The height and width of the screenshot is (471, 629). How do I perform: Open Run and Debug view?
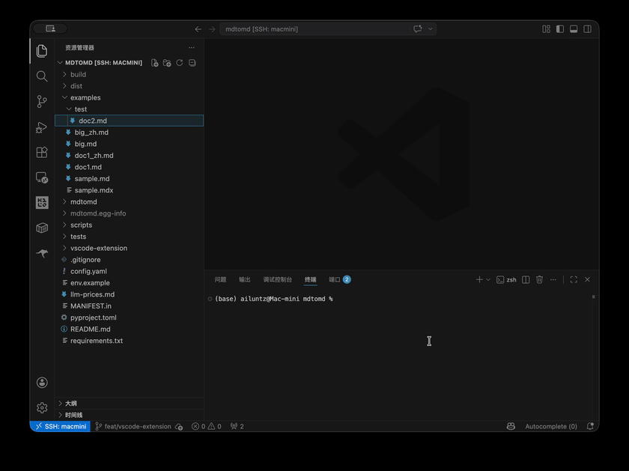point(42,127)
